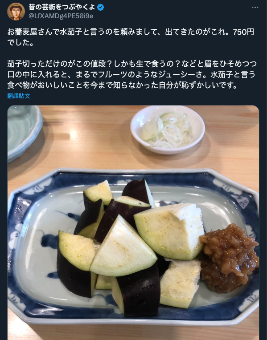Click the brown miso paste in the photo
The height and width of the screenshot is (340, 267).
point(229,258)
